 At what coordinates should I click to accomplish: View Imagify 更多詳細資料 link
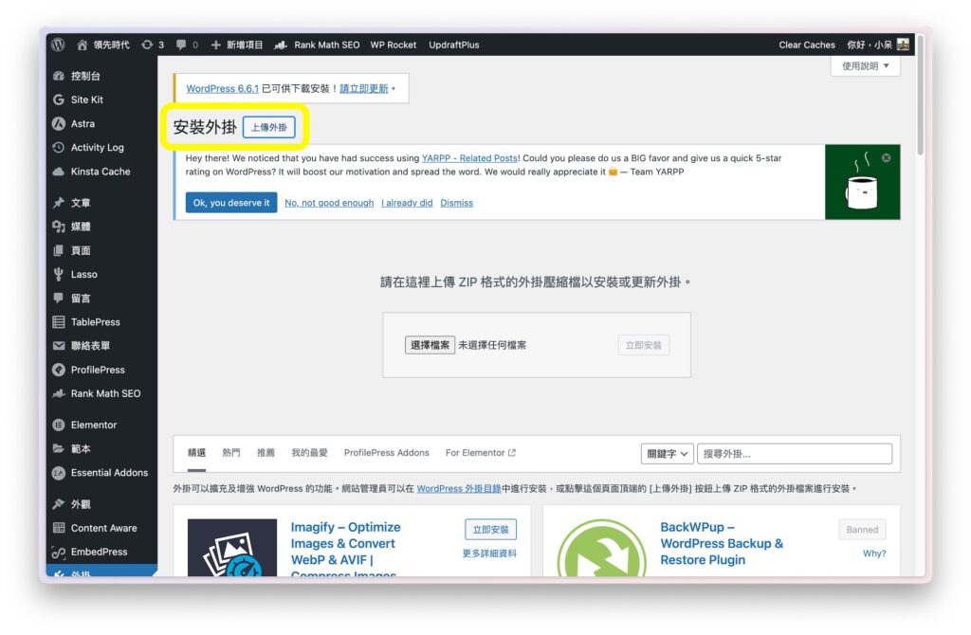coord(489,553)
